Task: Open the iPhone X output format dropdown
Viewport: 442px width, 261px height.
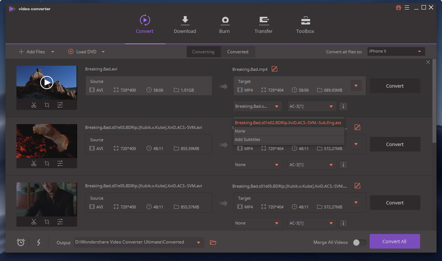Action: [x=396, y=51]
